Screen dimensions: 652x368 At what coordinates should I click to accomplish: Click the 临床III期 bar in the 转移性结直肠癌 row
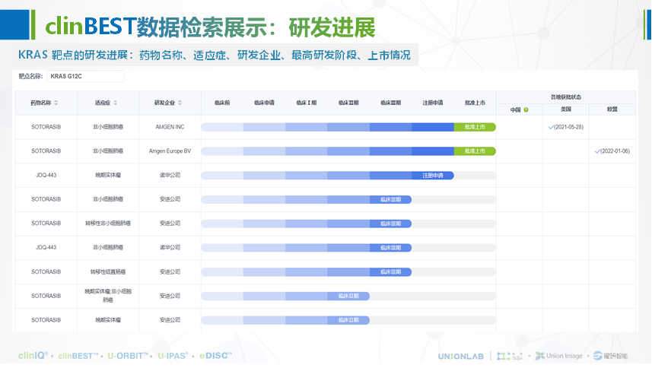point(390,272)
